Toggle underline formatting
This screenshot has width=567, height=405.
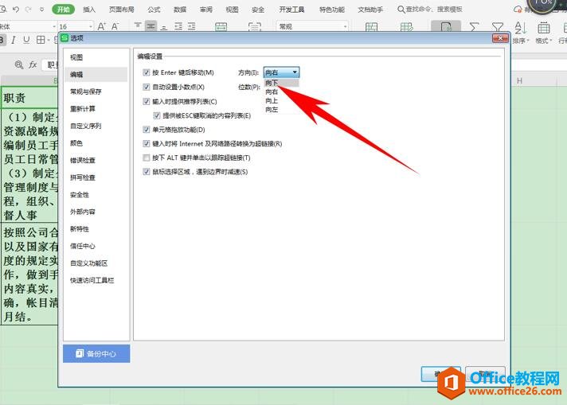click(x=26, y=40)
